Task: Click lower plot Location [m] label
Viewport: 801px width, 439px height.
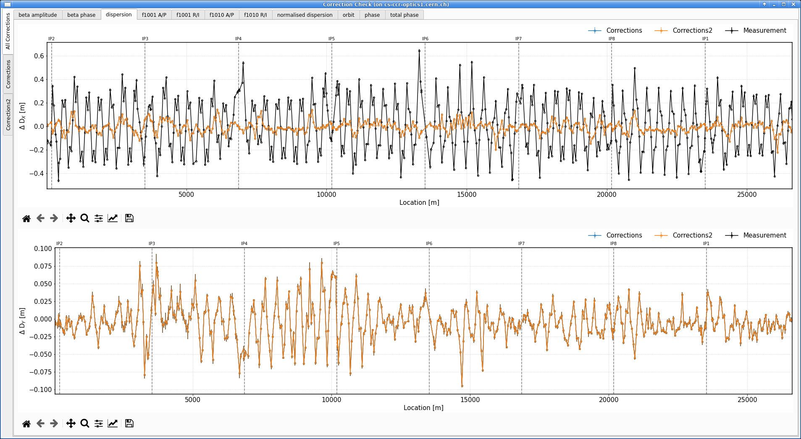Action: point(423,408)
